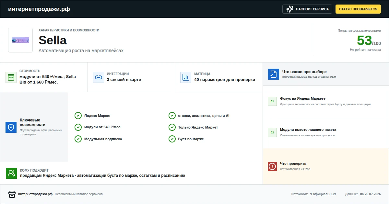Click the feature text Только Яндекс Маркет

coord(198,127)
